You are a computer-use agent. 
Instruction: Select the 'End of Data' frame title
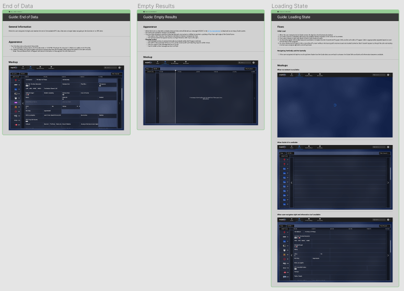[21, 6]
